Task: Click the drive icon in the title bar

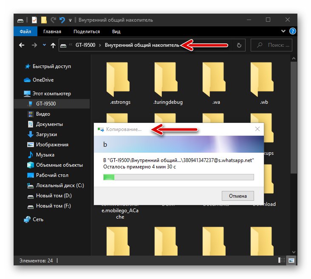Action: (x=20, y=20)
